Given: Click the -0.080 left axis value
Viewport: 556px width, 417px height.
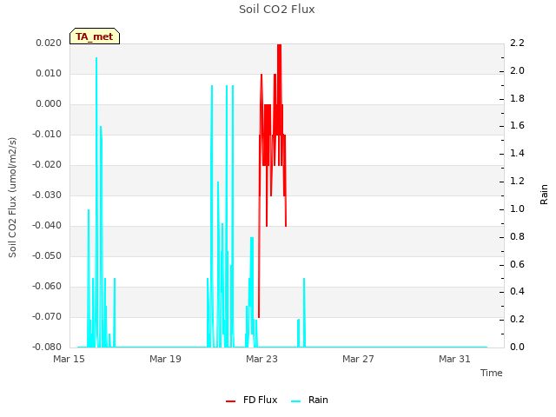Looking at the screenshot, I should pyautogui.click(x=47, y=347).
